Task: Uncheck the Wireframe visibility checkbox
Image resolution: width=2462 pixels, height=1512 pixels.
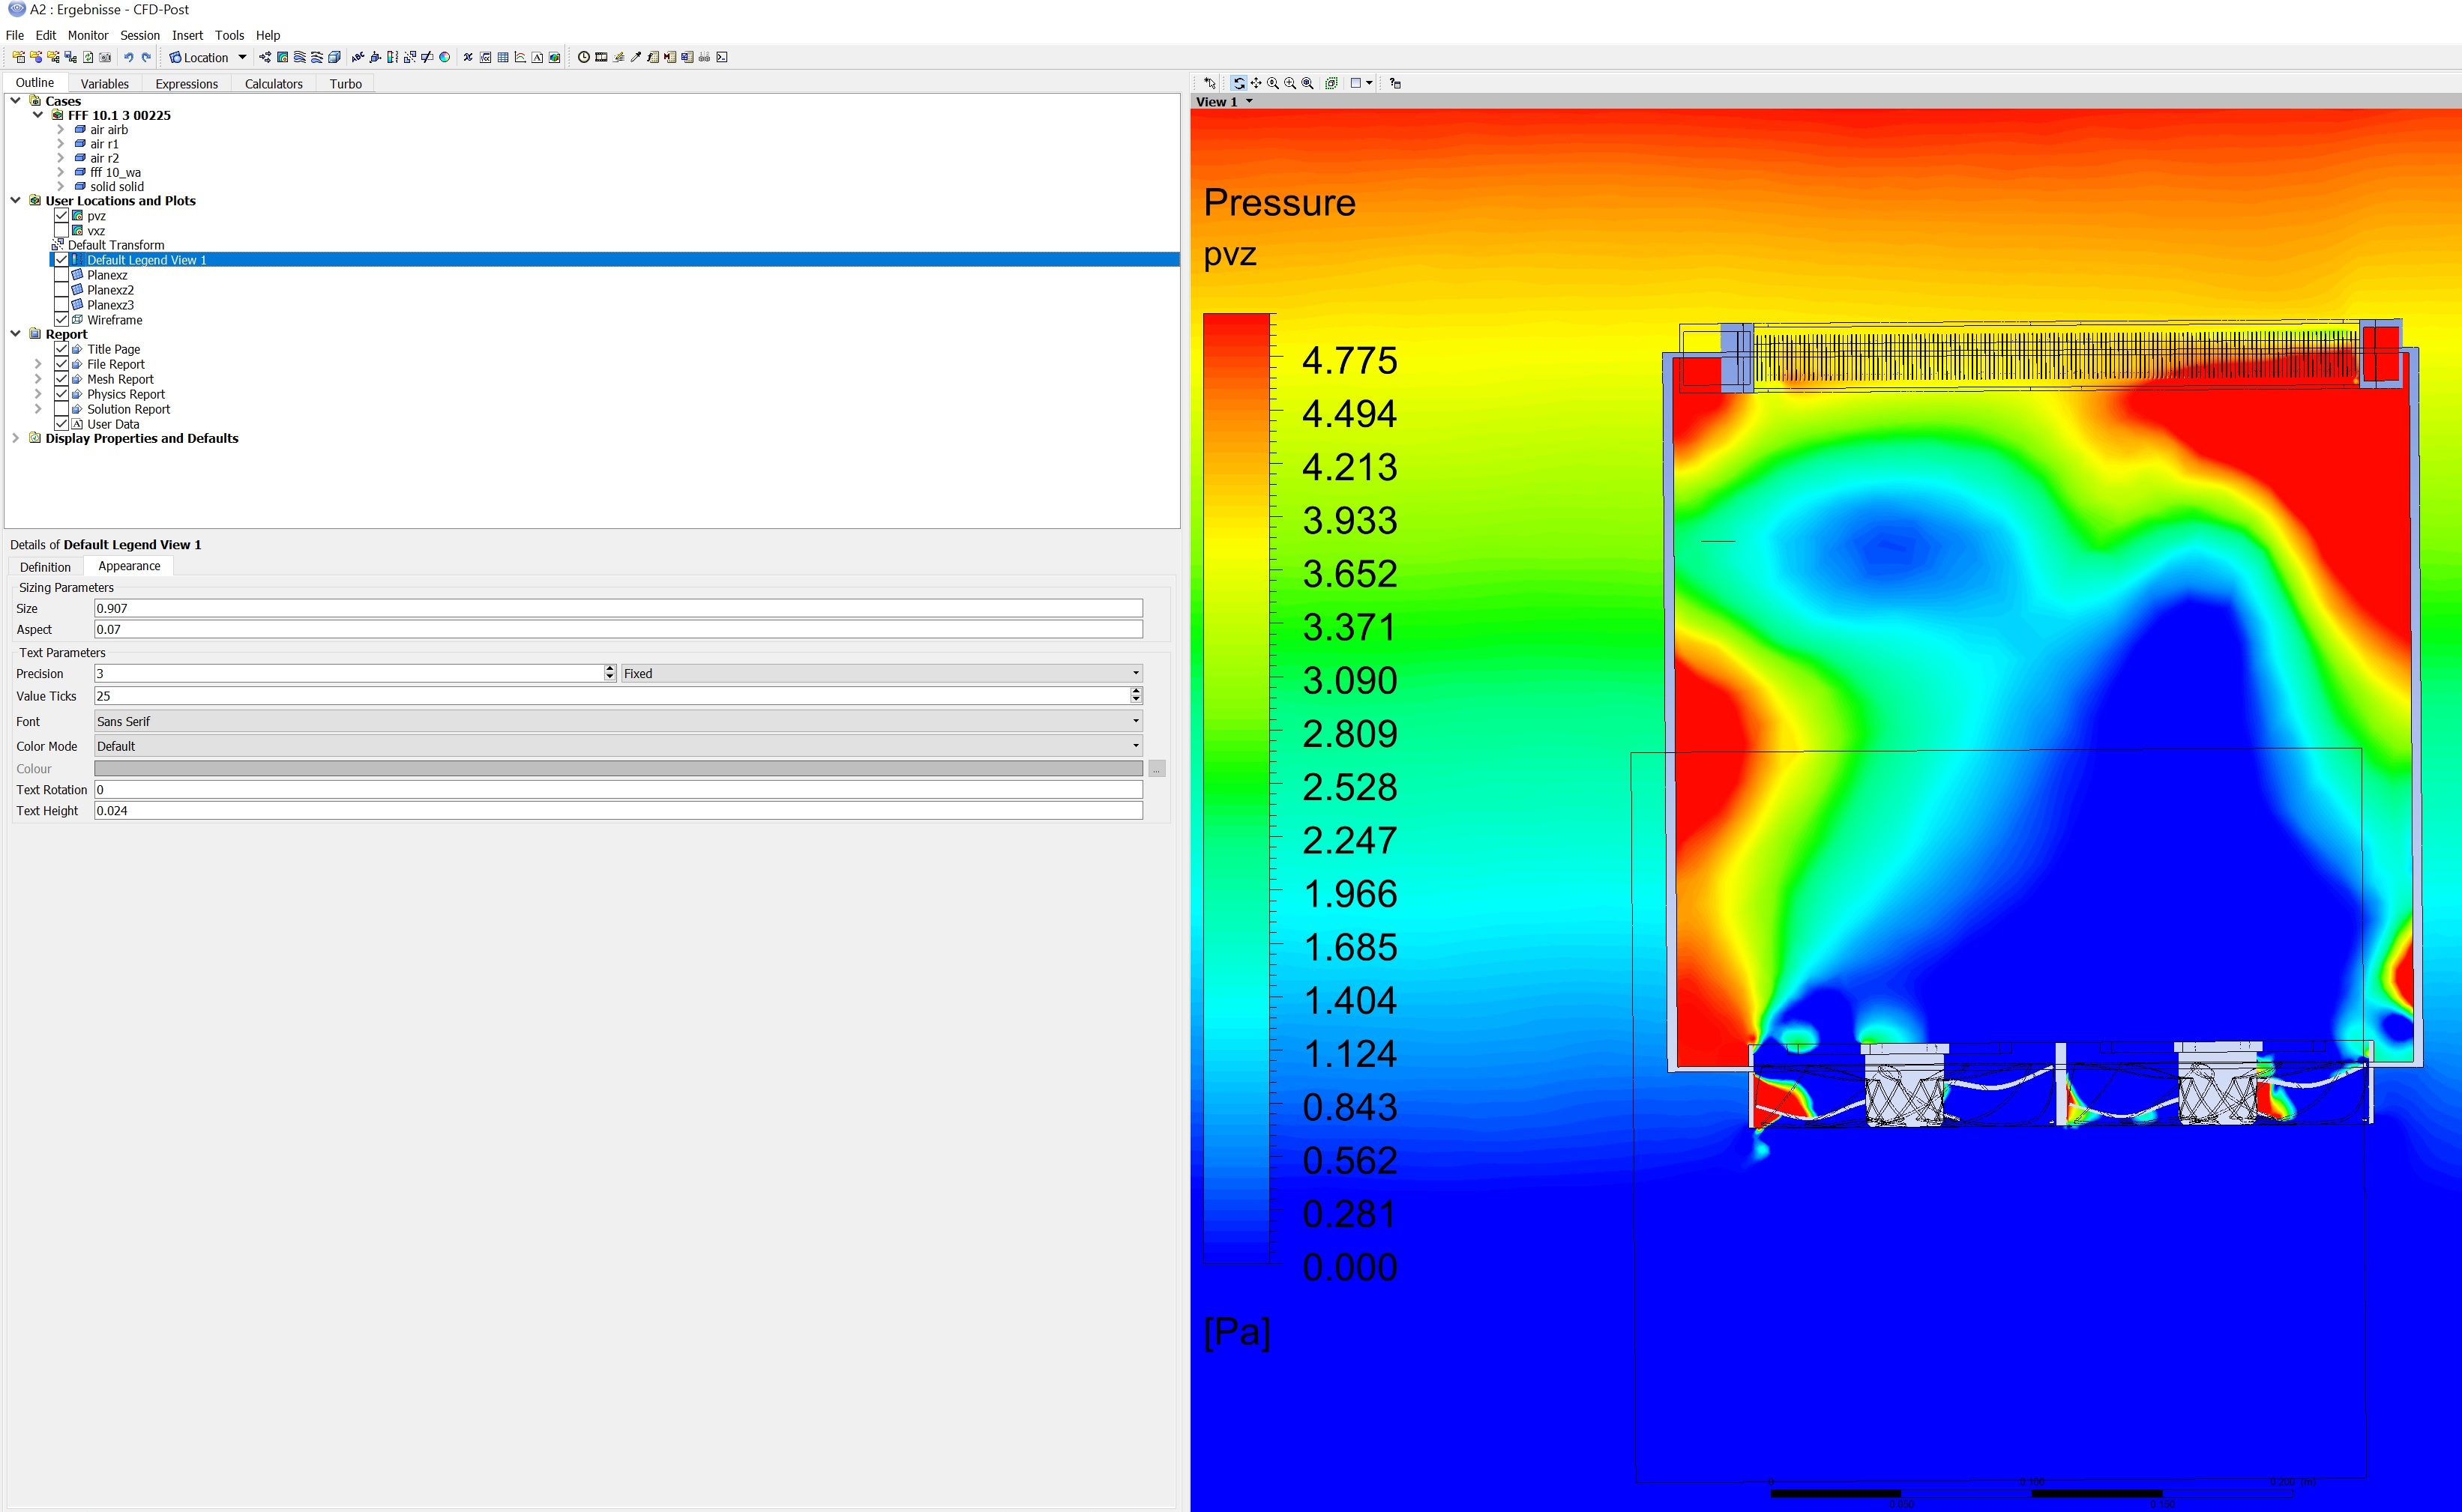Action: point(61,320)
